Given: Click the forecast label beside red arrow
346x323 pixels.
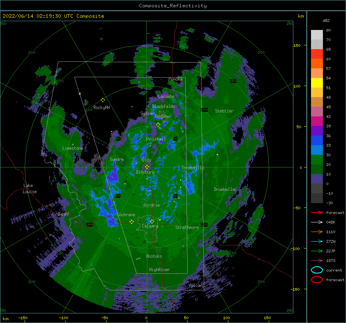Looking at the screenshot, I should (x=335, y=212).
